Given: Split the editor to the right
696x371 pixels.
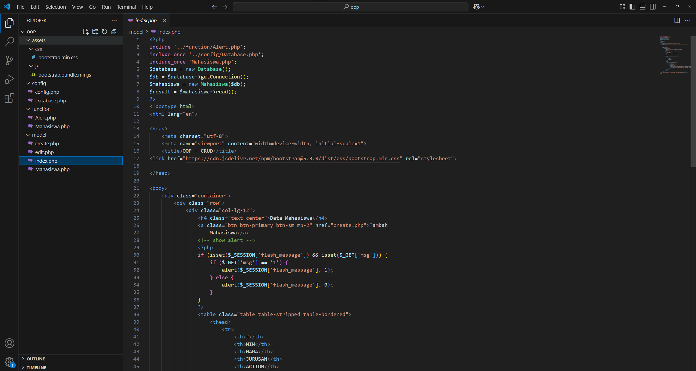Looking at the screenshot, I should point(677,20).
